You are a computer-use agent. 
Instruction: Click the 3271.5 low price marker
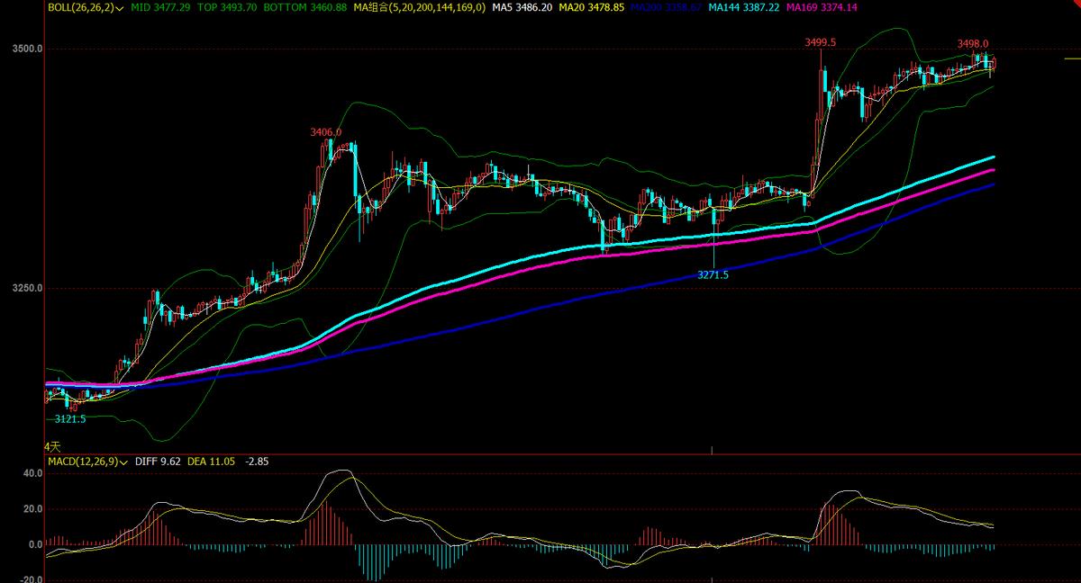[x=713, y=274]
